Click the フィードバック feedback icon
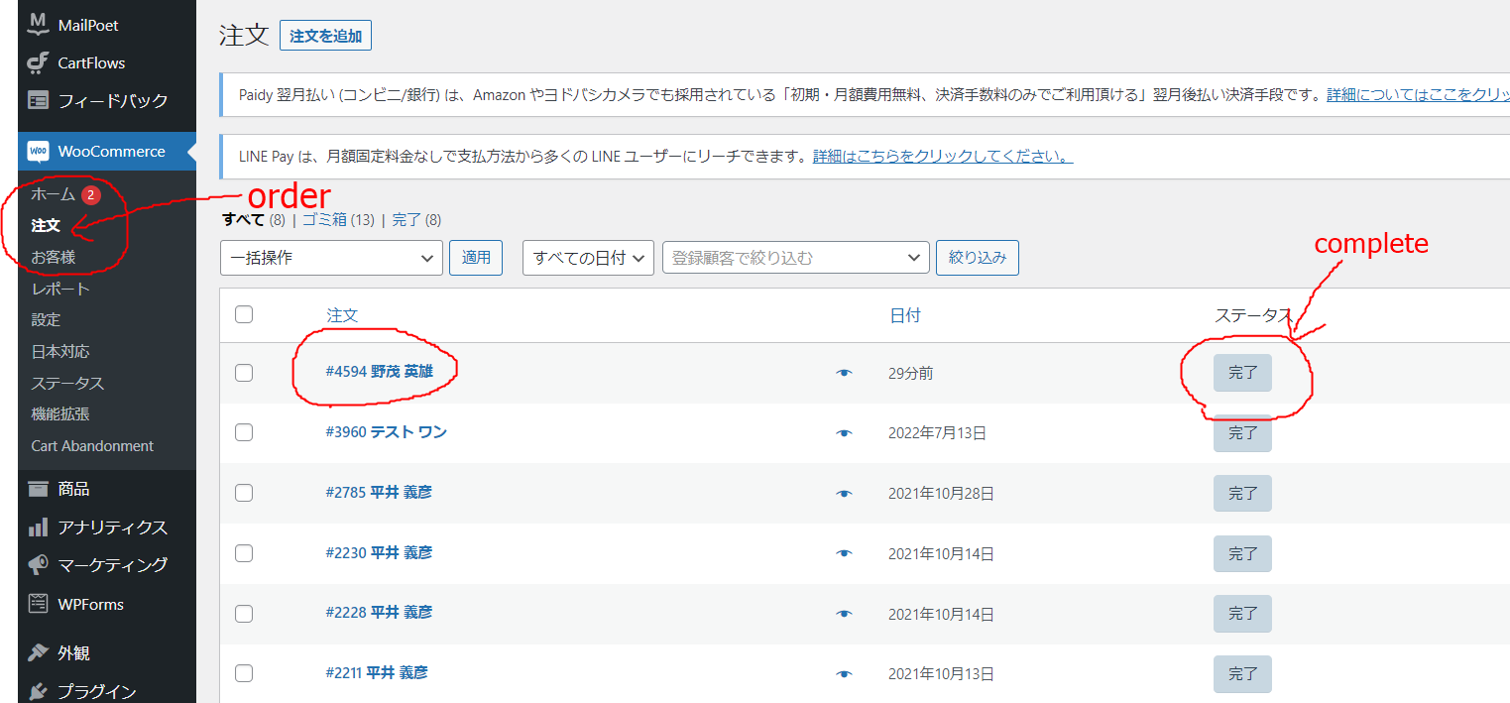Viewport: 1510px width, 703px height. pos(38,100)
